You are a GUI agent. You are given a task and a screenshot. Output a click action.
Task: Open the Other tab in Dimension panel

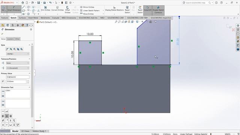17,39
